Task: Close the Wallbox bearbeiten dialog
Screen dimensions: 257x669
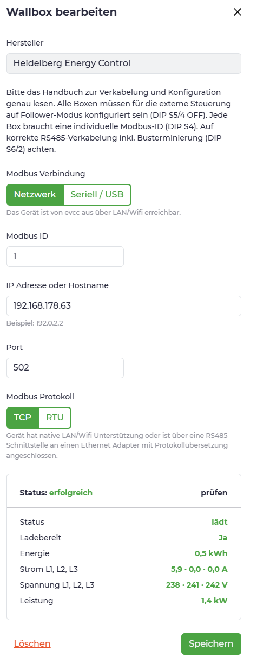Action: (237, 12)
